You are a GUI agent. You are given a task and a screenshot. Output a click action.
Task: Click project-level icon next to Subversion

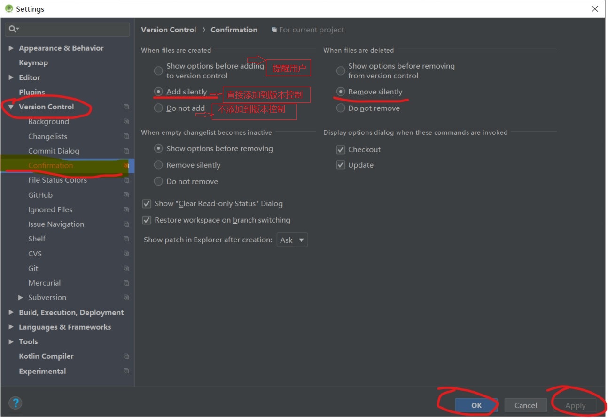coord(126,297)
